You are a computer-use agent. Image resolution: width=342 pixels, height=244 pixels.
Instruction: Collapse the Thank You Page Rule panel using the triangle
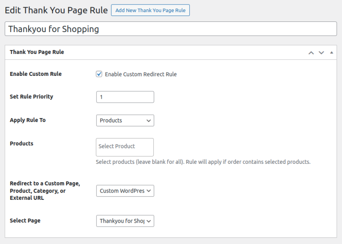[x=331, y=52]
